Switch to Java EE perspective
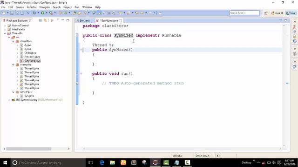 pos(277,13)
